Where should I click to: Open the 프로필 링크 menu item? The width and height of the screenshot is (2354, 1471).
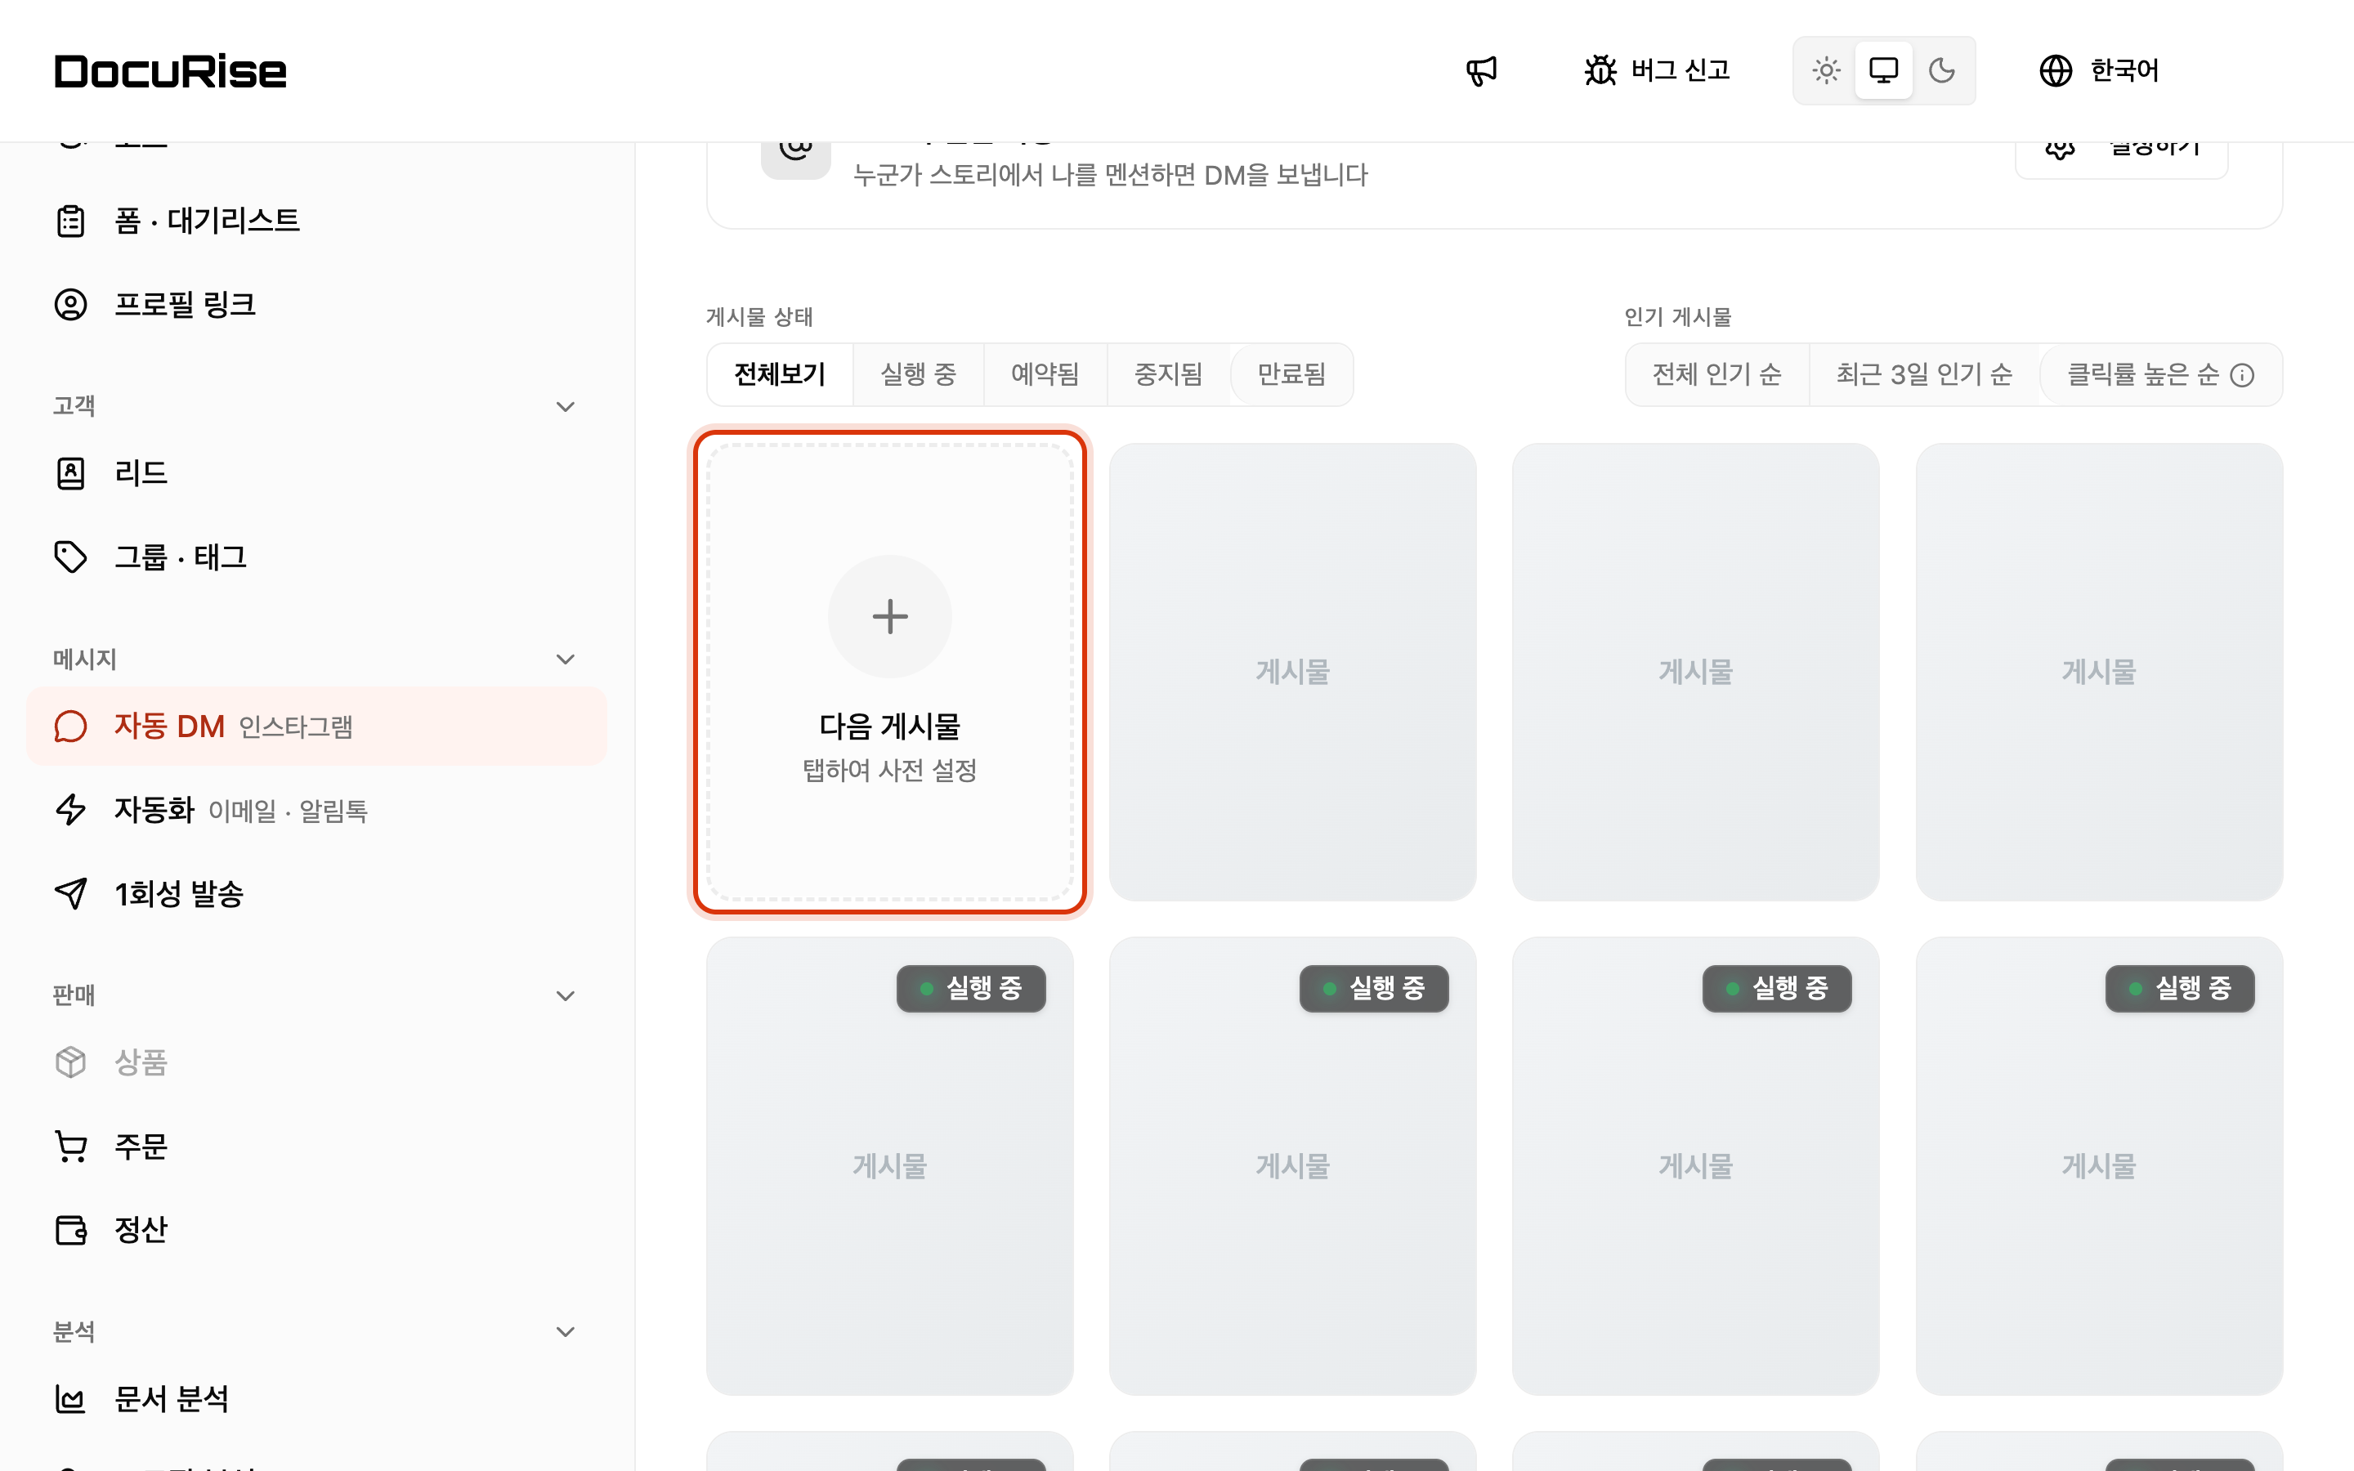pos(317,305)
